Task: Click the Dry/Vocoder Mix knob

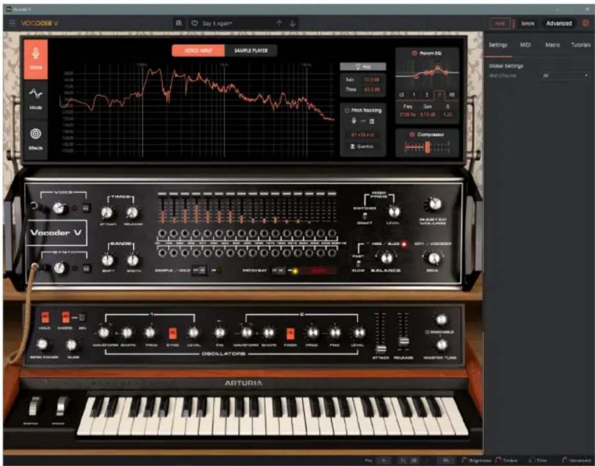Action: pos(435,258)
